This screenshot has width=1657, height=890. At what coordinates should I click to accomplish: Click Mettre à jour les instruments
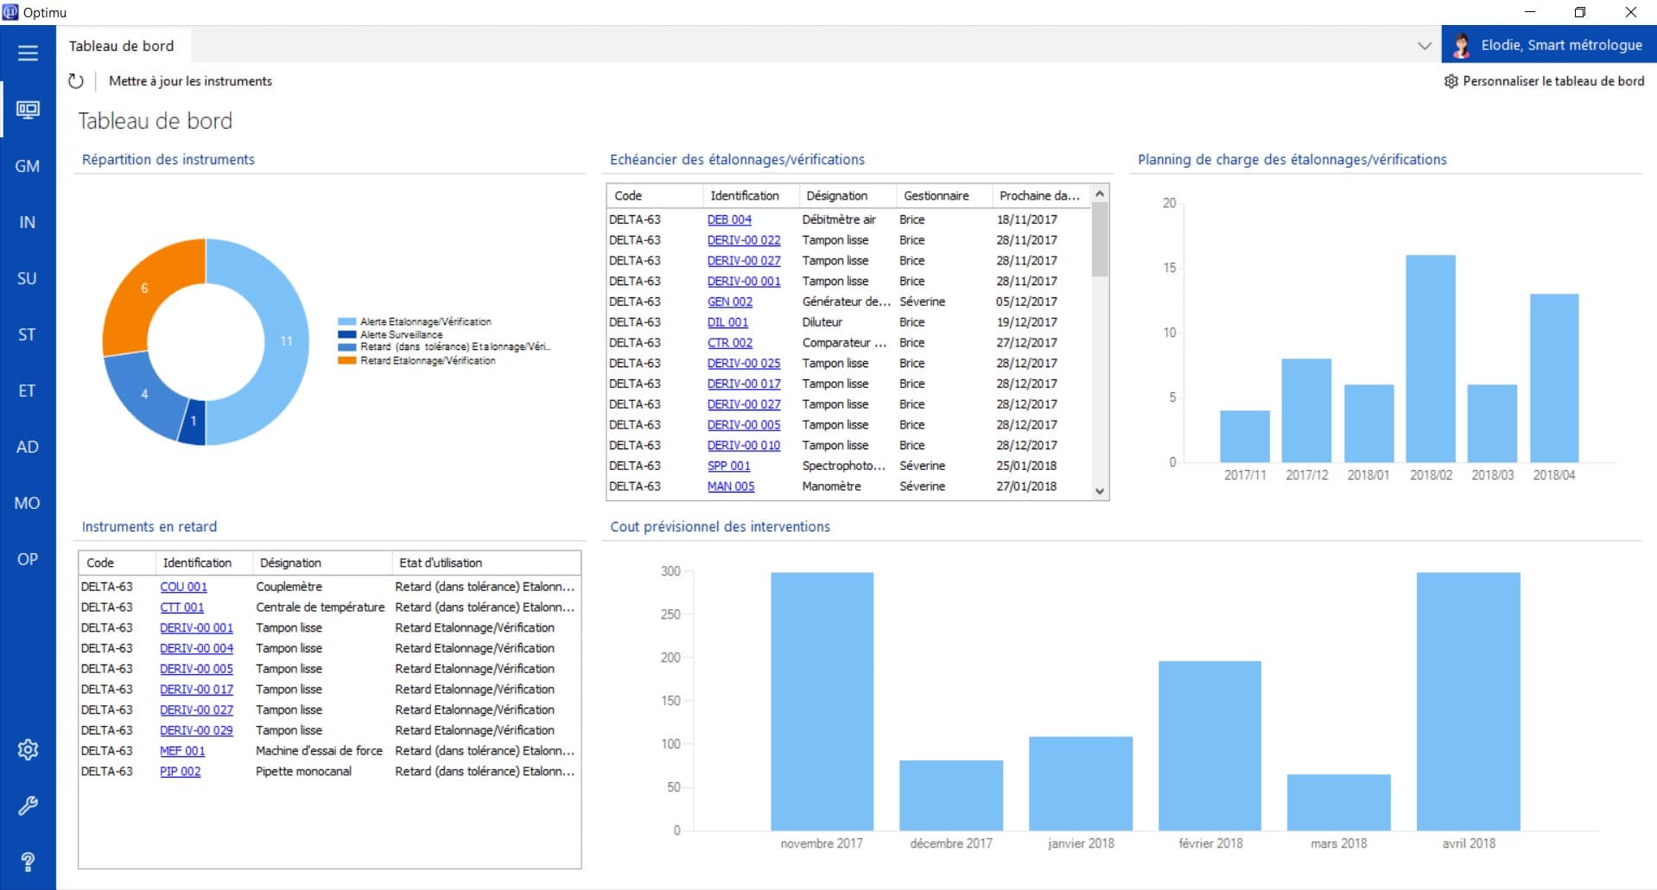[190, 81]
